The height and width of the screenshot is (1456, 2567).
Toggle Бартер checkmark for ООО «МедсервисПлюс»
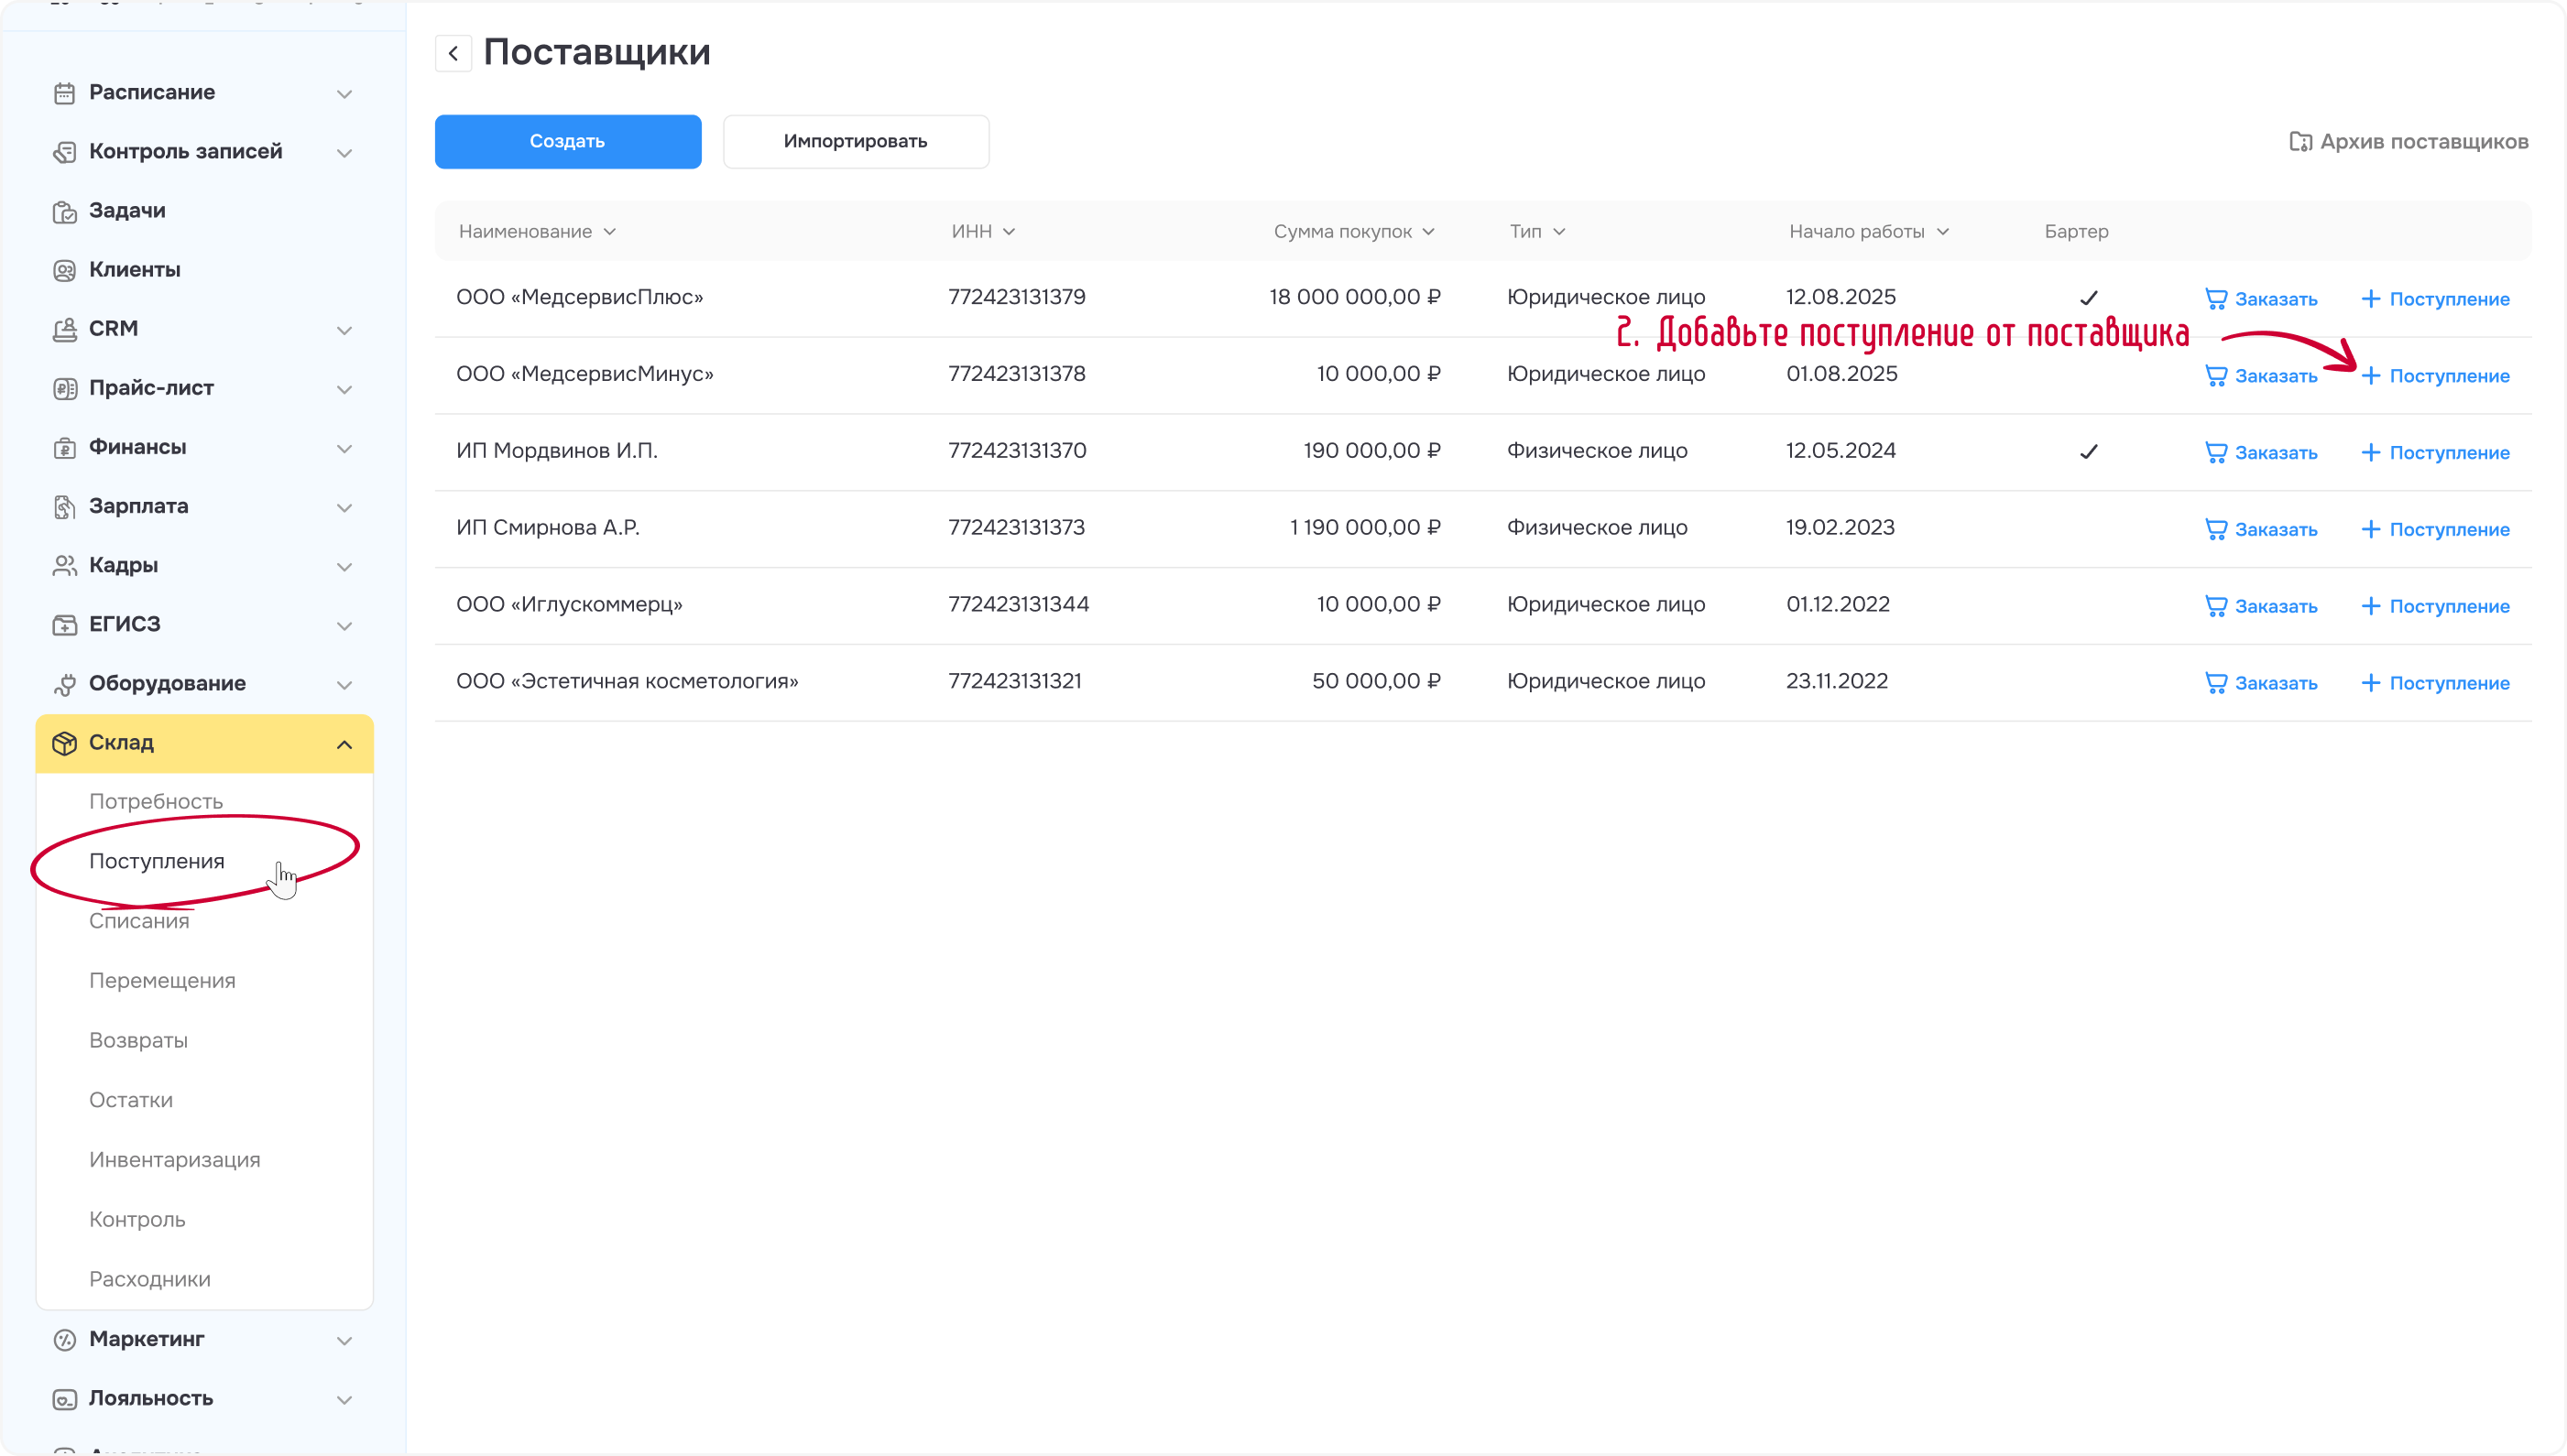(2088, 298)
